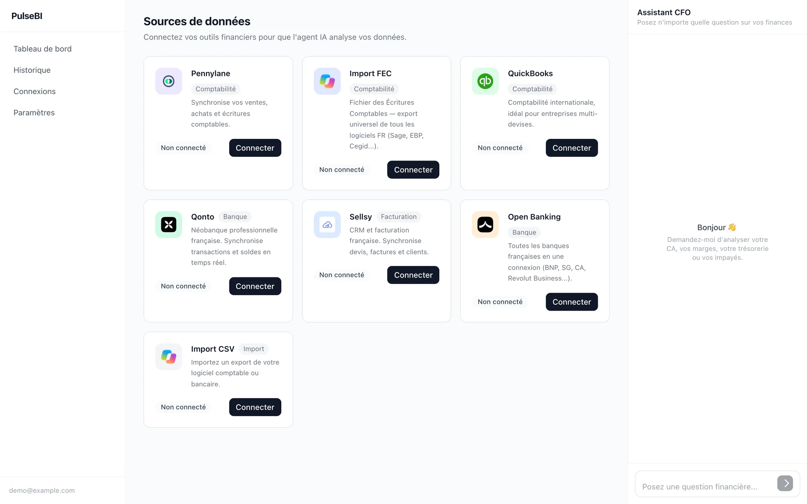
Task: Connect the Pennylane data source
Action: 255,148
